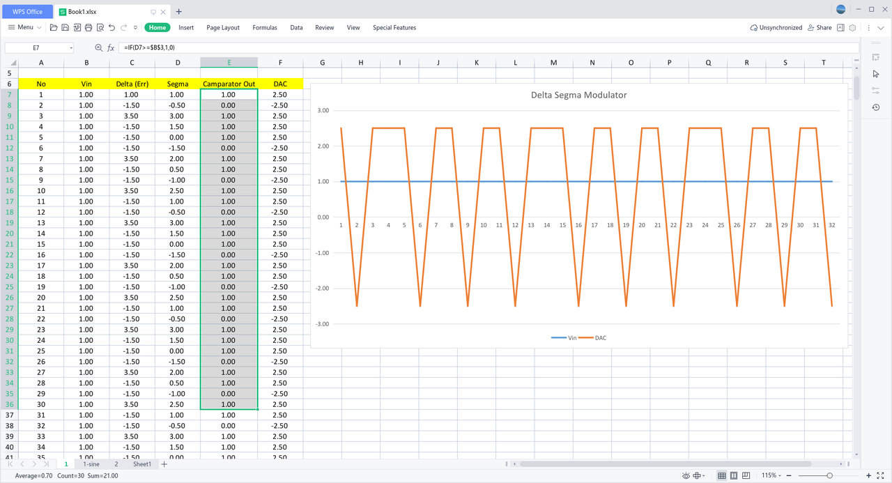Screen dimensions: 892x483
Task: Click the Insert Function fx icon
Action: click(x=111, y=47)
